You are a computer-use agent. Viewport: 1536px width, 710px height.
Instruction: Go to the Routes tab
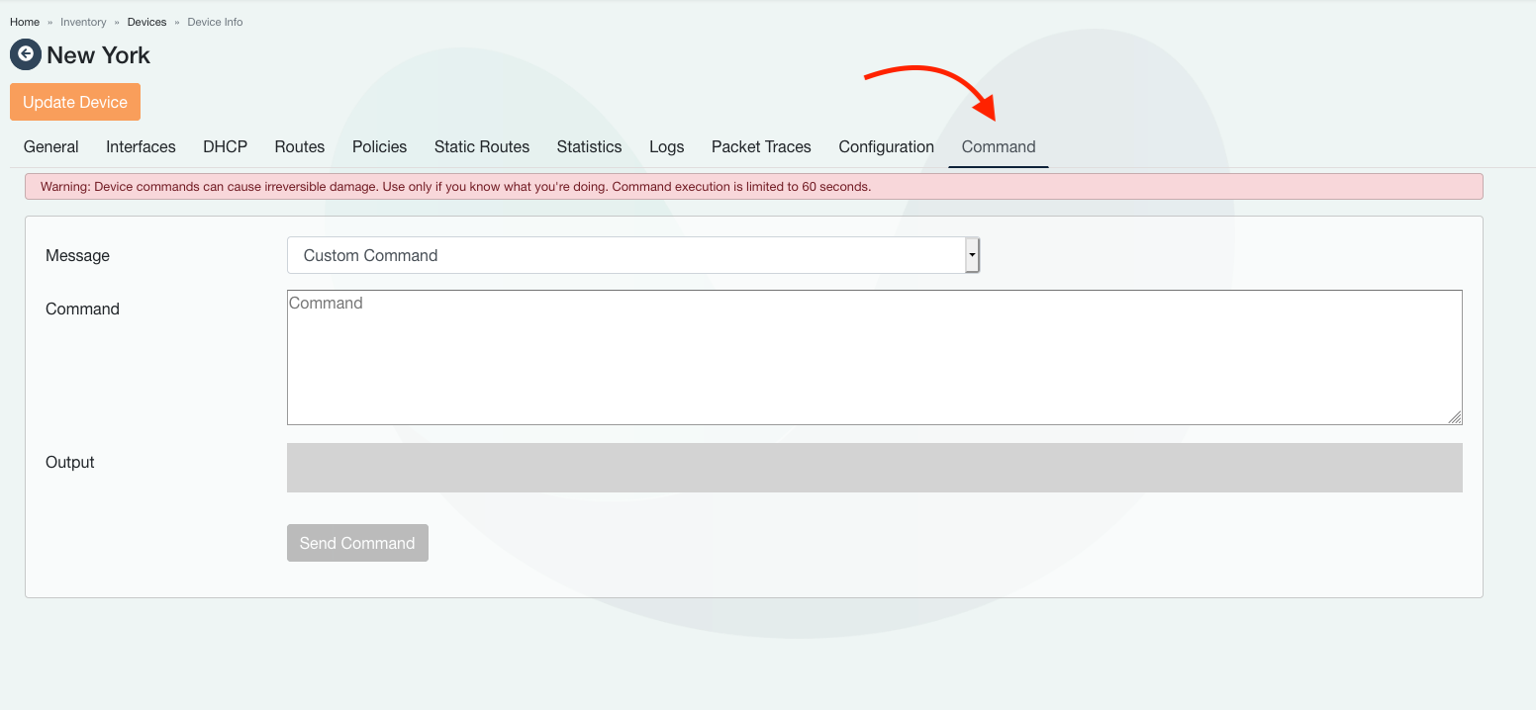click(300, 146)
